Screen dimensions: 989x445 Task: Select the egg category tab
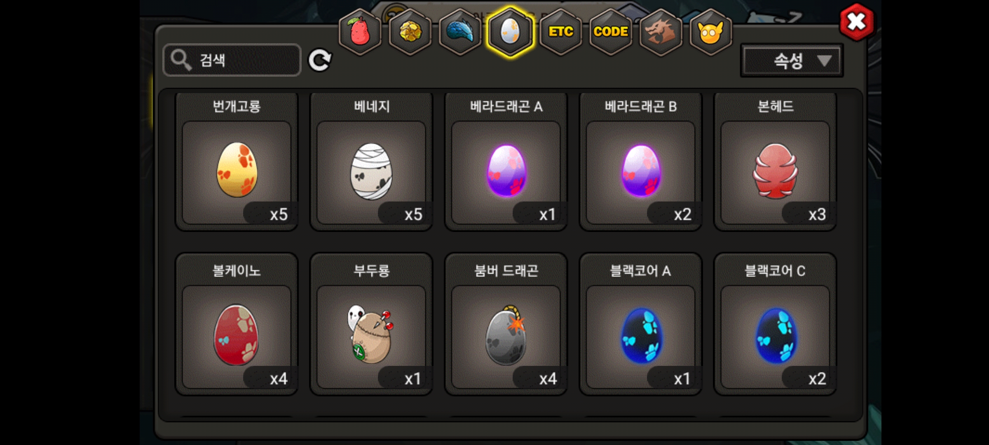[510, 32]
